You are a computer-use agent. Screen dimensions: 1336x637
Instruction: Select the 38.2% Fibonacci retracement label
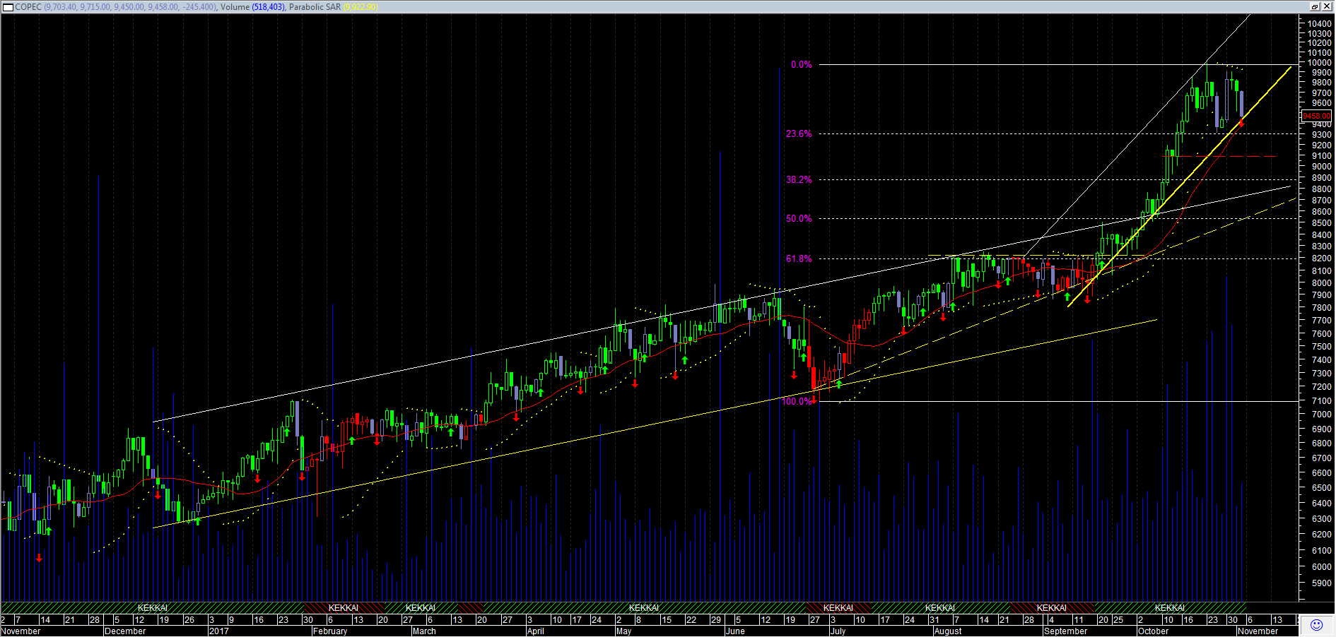click(799, 180)
